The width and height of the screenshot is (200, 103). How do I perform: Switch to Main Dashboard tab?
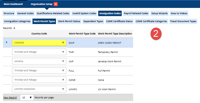point(13,4)
